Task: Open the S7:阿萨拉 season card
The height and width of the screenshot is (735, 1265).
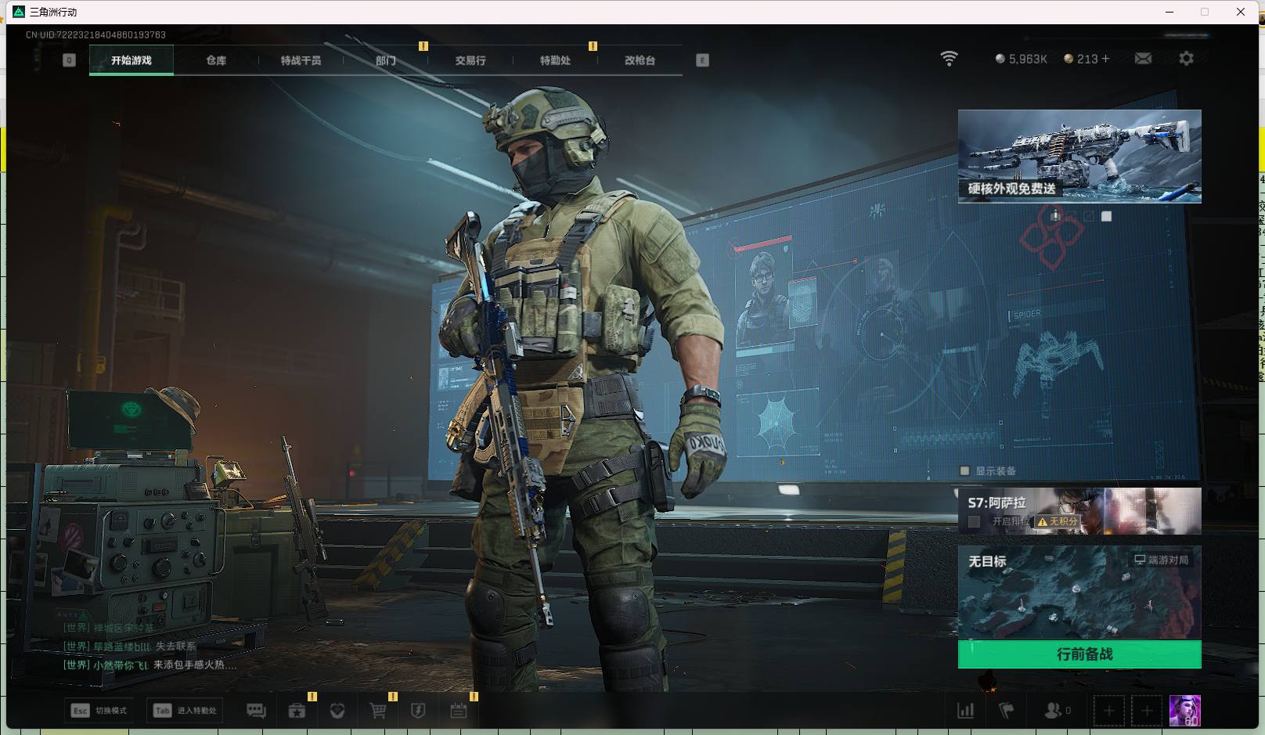Action: [1079, 511]
